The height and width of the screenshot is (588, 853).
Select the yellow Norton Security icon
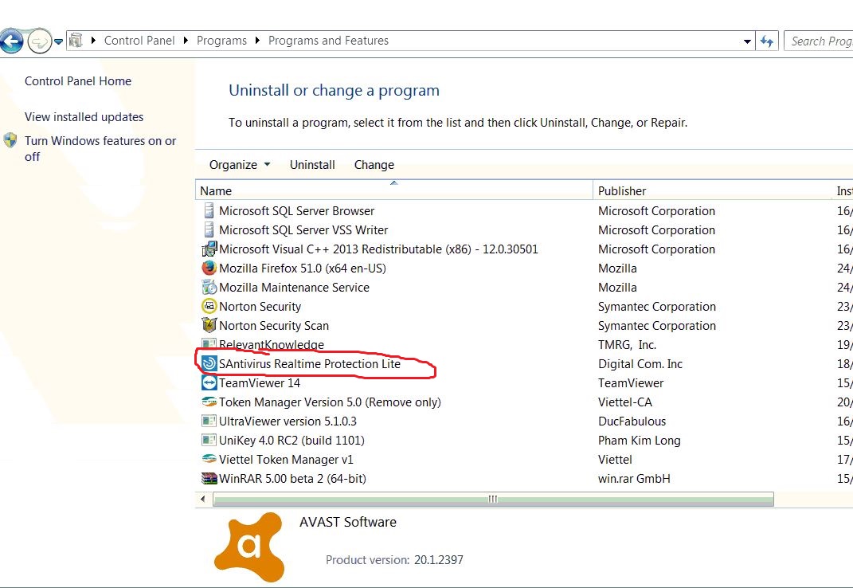[x=209, y=306]
